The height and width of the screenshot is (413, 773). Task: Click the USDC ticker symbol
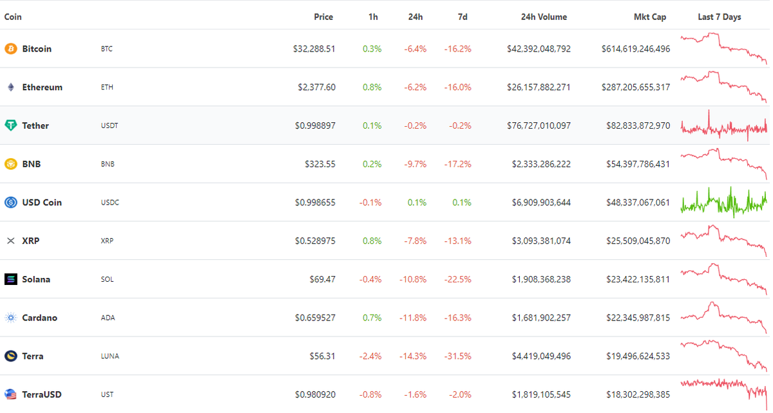(x=110, y=203)
